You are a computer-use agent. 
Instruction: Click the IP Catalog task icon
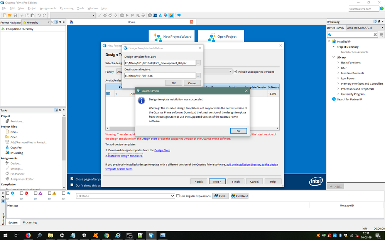[7, 153]
